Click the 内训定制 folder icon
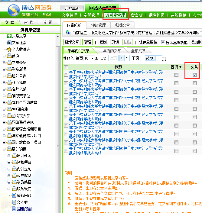Screen dimensions: 202x213 click(14, 169)
